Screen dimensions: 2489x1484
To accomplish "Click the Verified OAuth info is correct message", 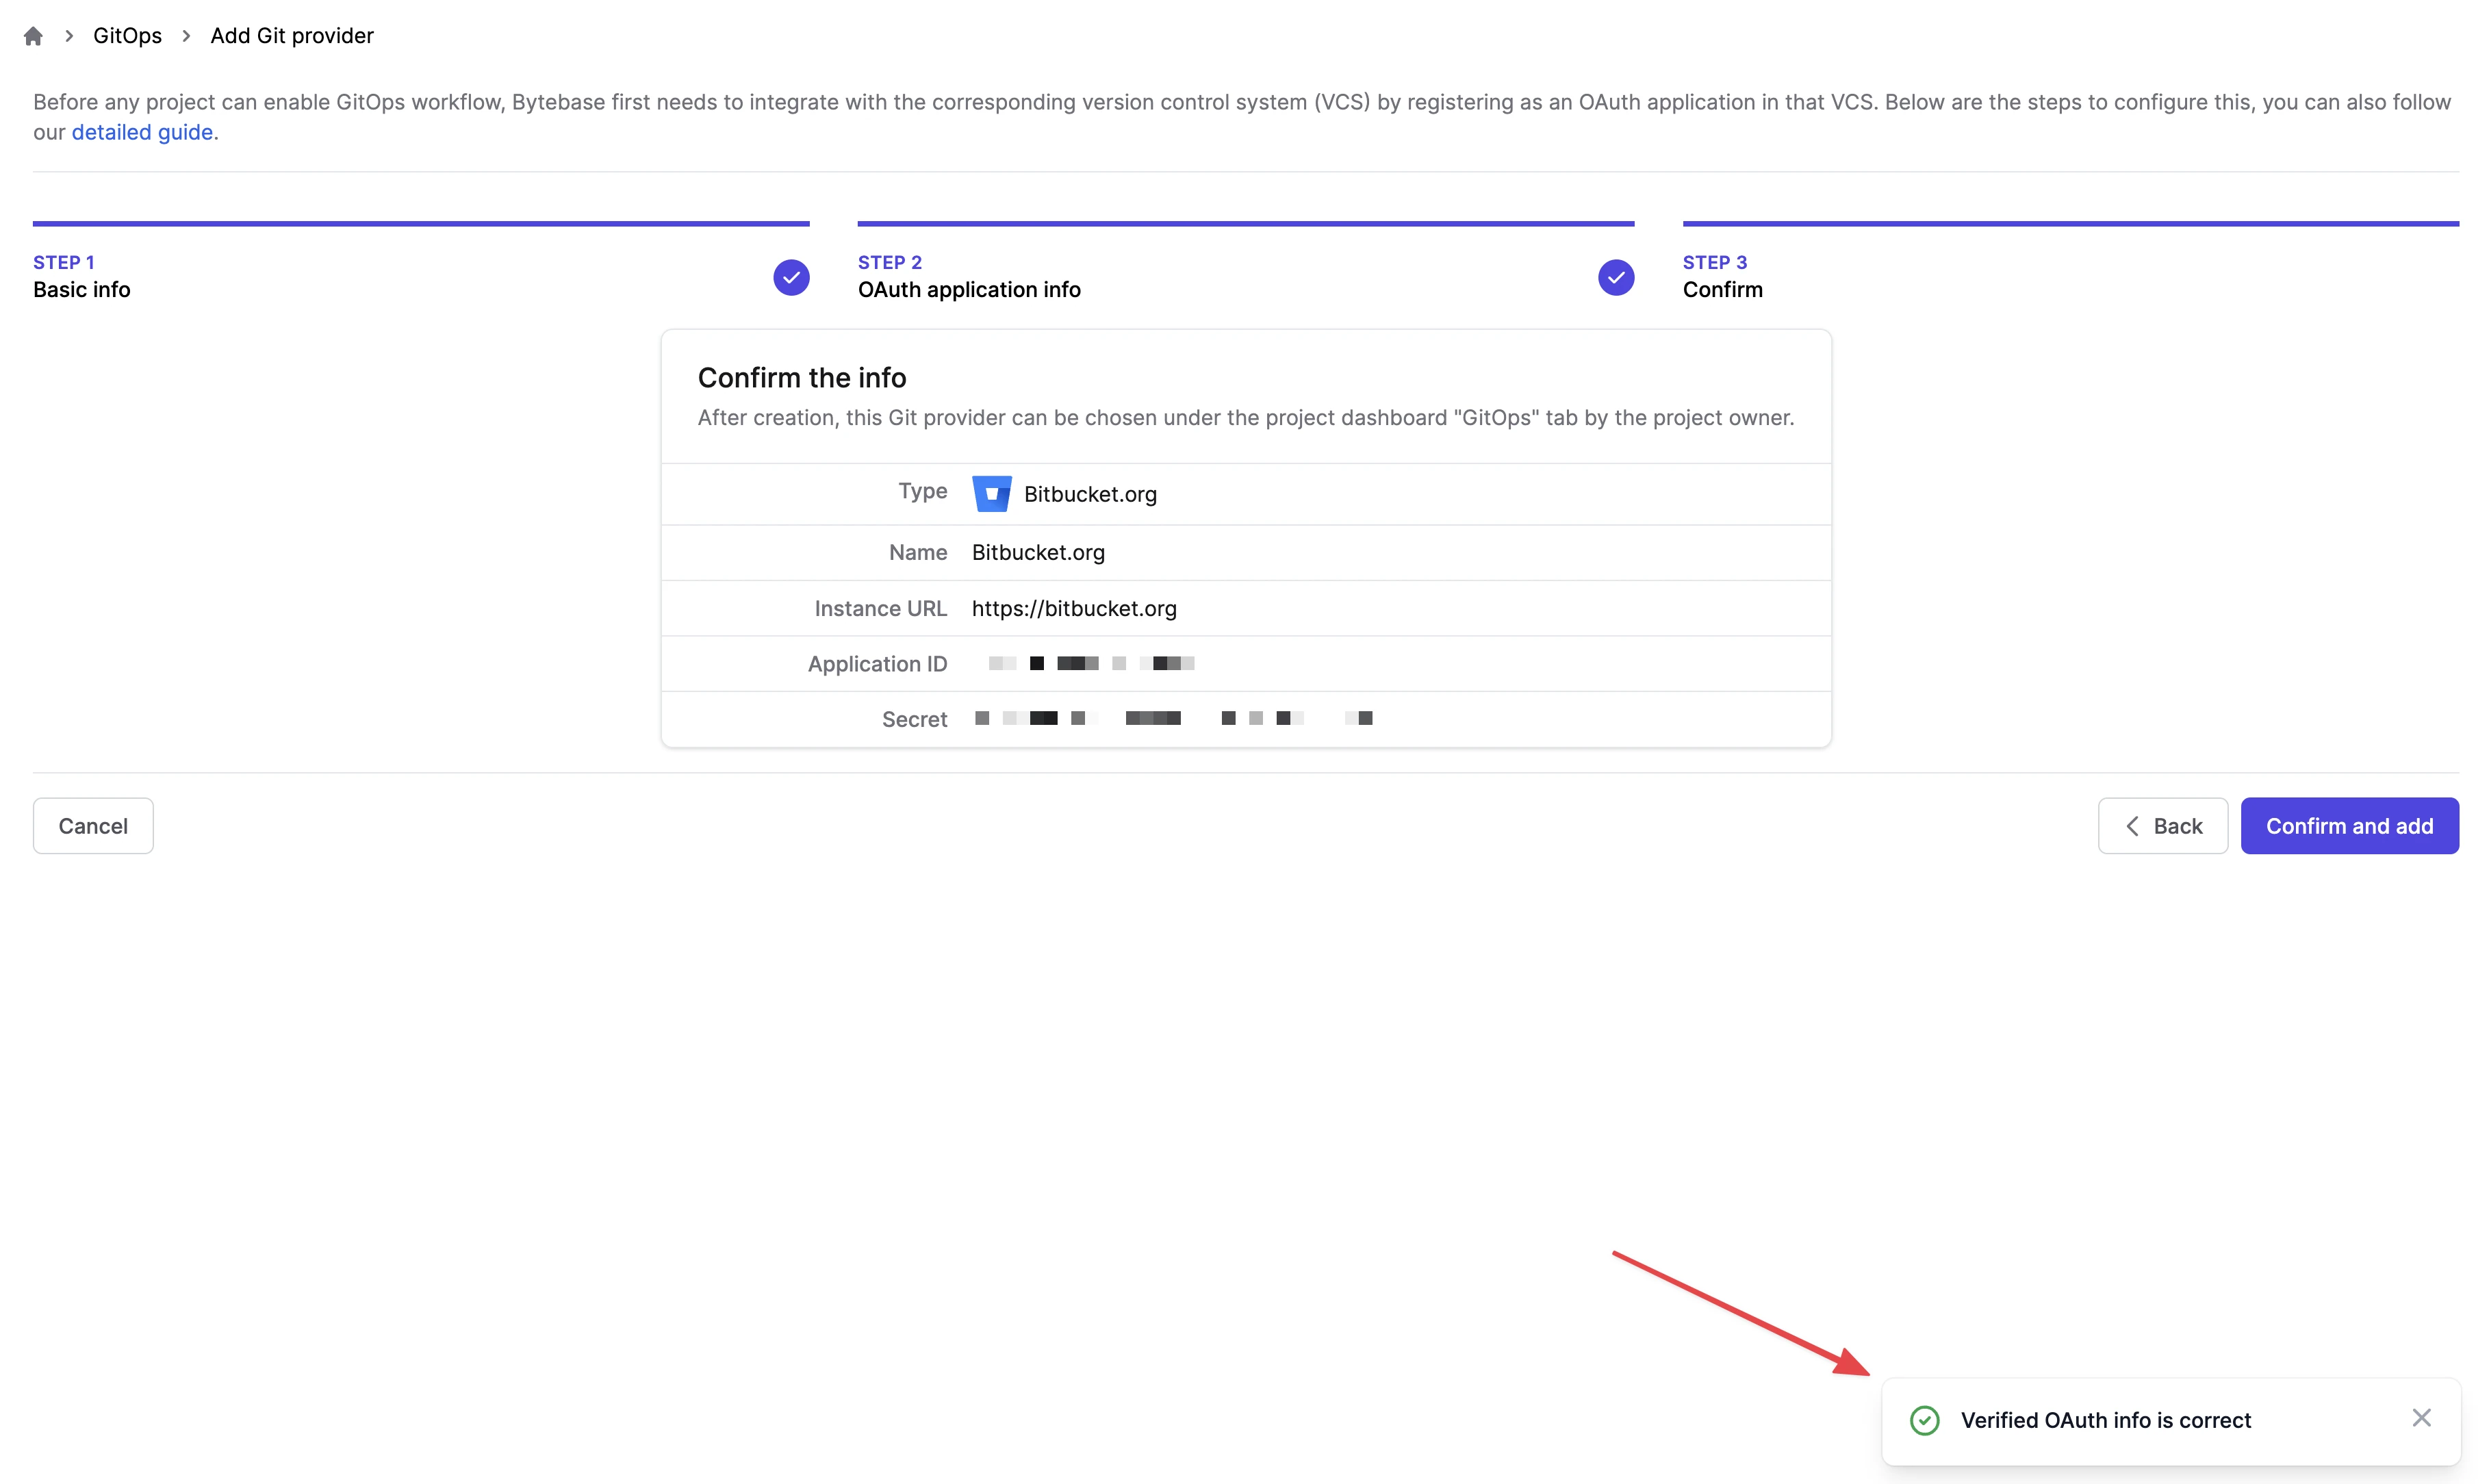I will [2105, 1420].
